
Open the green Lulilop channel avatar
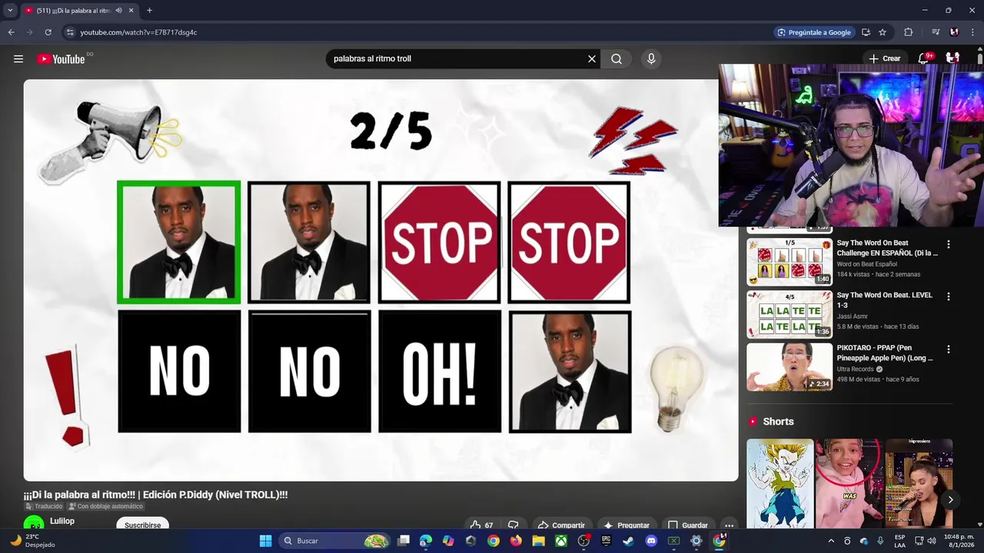coord(34,523)
